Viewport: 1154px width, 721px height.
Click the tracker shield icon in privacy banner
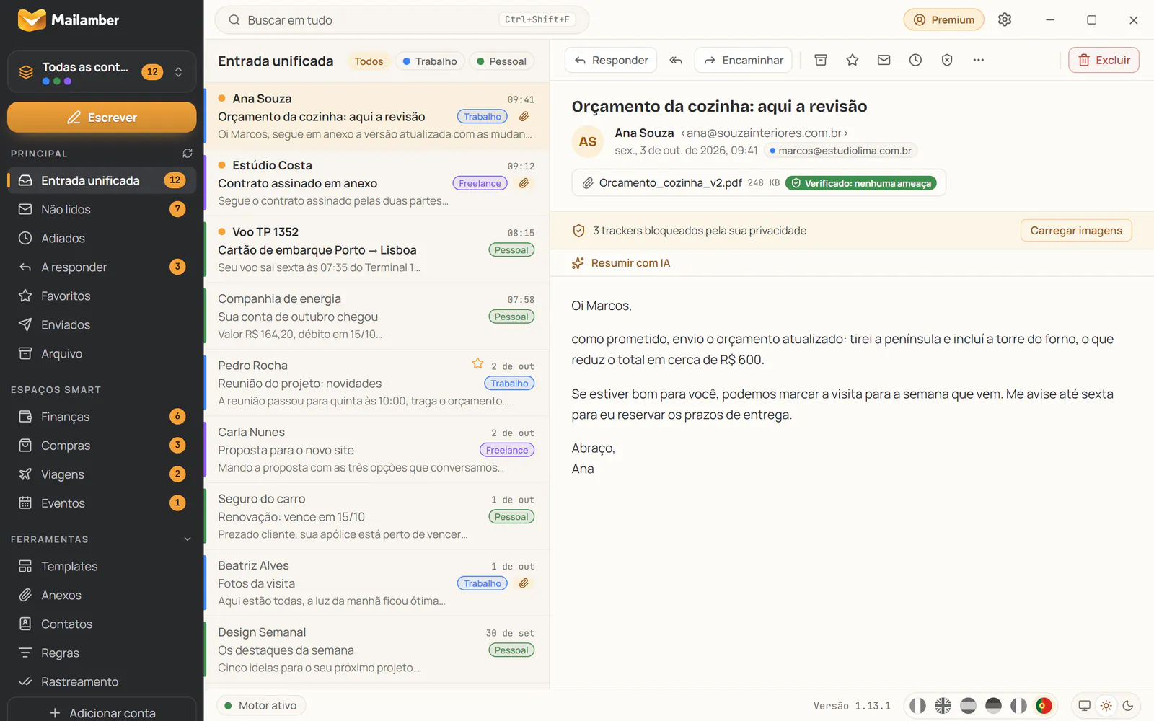(578, 231)
